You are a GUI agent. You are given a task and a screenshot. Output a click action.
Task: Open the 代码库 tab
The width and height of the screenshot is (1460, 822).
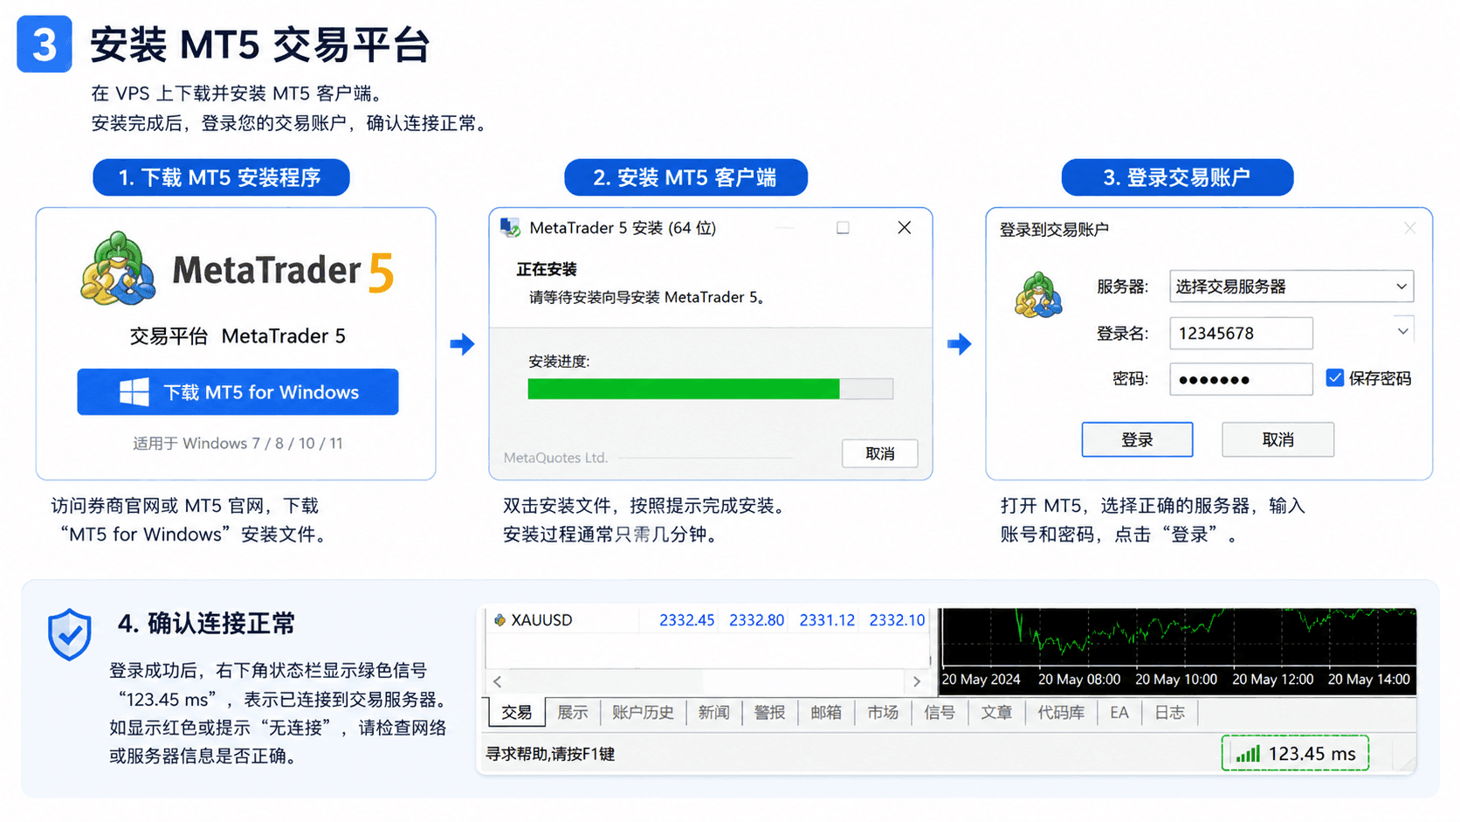[x=1060, y=713]
